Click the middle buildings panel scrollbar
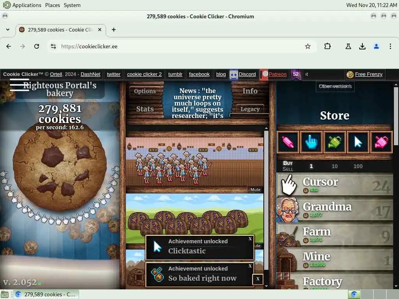Viewport: 399px width, 299px height. click(266, 201)
